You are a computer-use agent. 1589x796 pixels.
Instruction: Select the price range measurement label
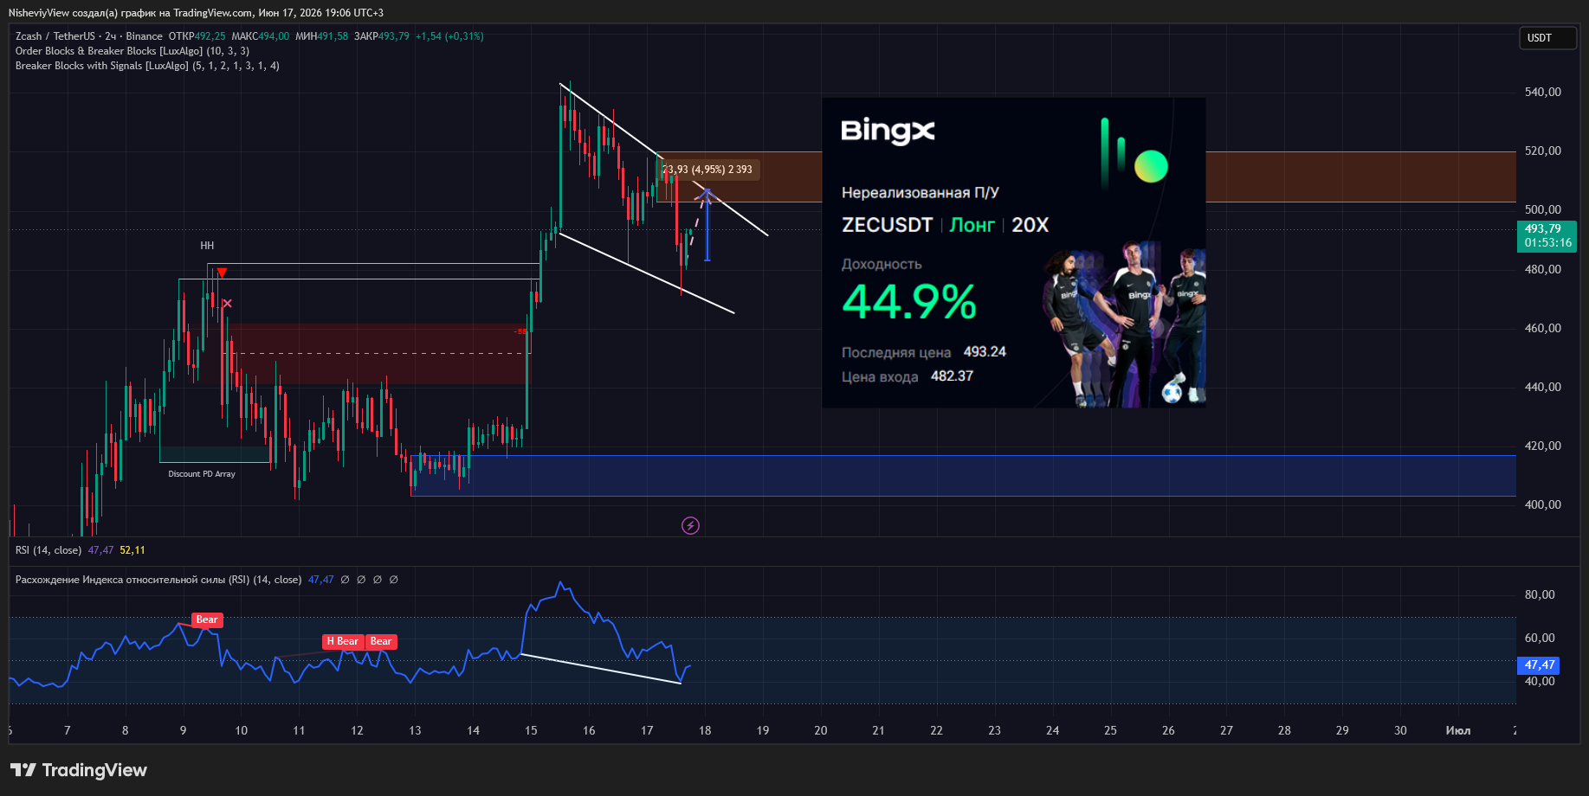tap(708, 170)
